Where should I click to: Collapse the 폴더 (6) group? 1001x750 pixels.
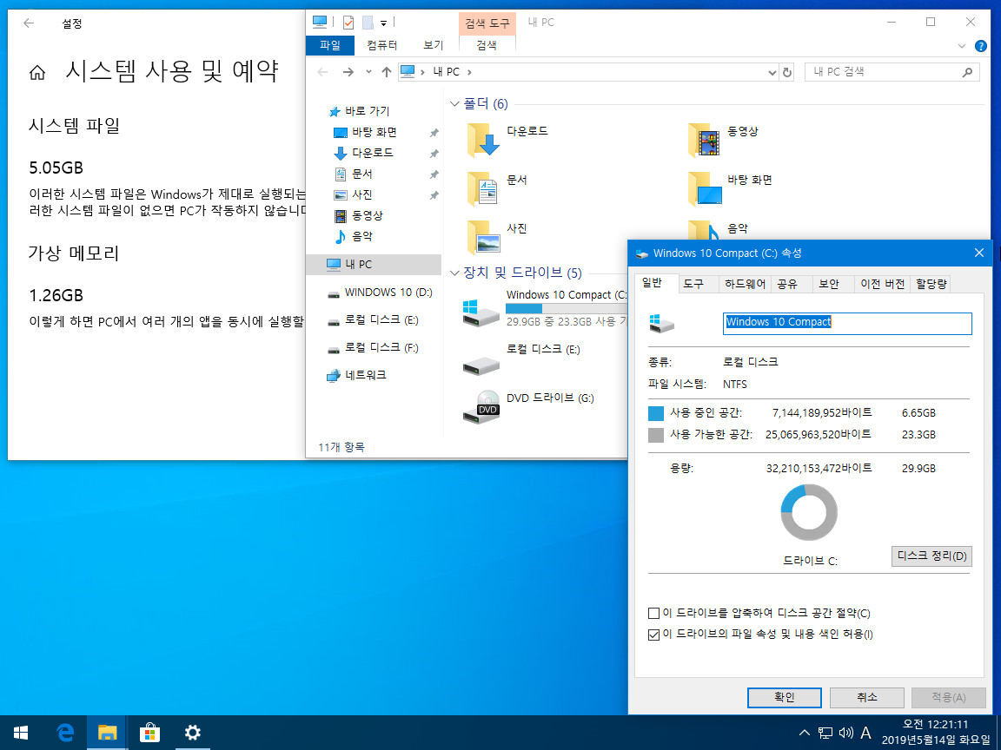pyautogui.click(x=454, y=104)
